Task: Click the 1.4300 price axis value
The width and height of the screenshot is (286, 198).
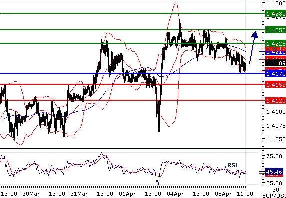Action: click(x=276, y=3)
